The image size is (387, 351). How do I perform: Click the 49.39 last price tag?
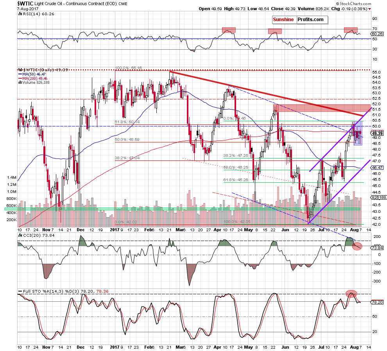377,133
